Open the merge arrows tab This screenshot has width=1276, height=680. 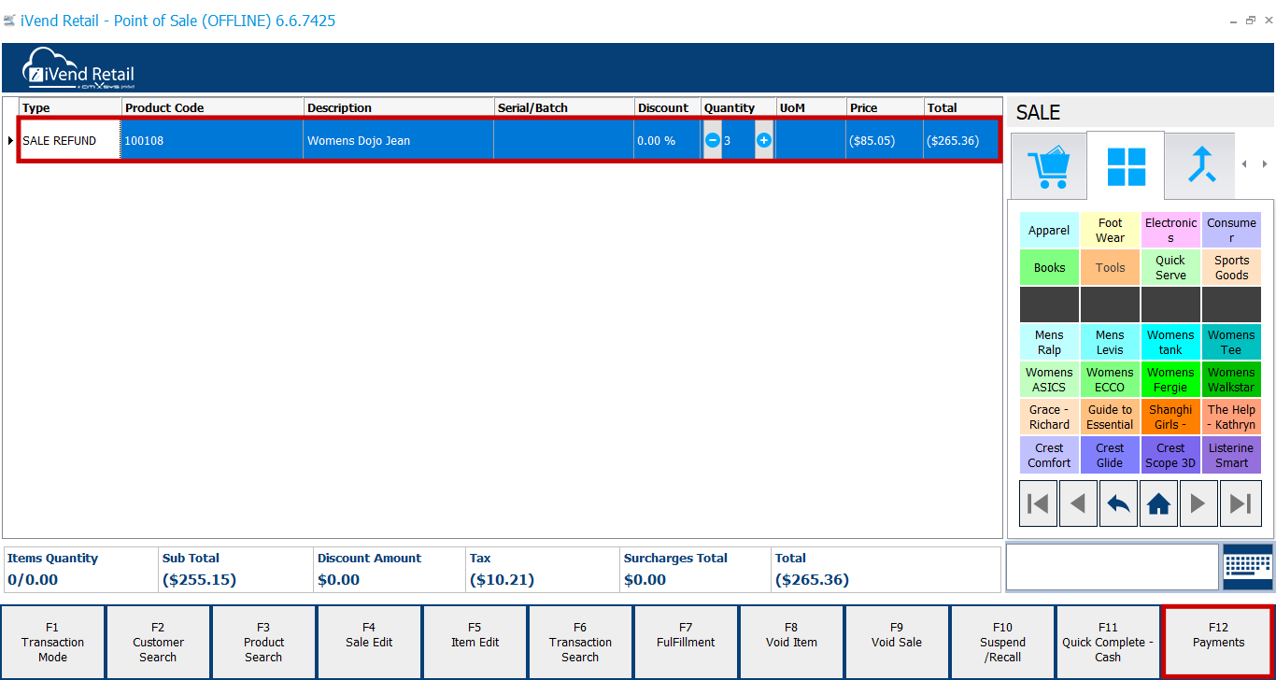tap(1200, 166)
